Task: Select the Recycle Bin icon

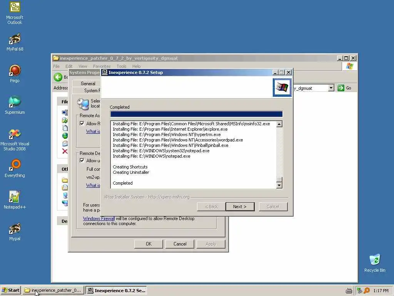Action: [375, 263]
